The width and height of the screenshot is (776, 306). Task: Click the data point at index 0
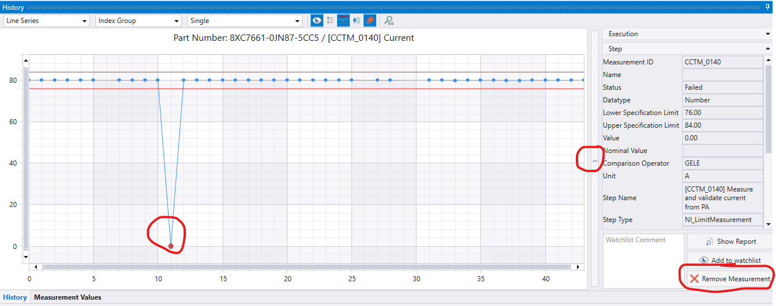[x=29, y=80]
